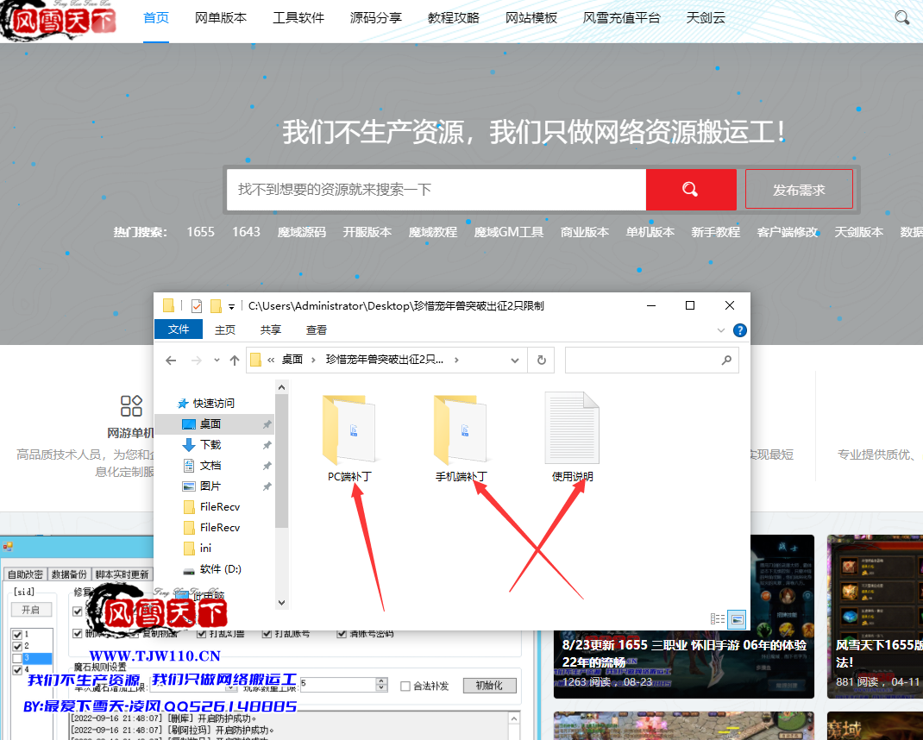This screenshot has width=923, height=740.
Task: Toggle the 打乱幻兽 checkbox
Action: [x=201, y=633]
